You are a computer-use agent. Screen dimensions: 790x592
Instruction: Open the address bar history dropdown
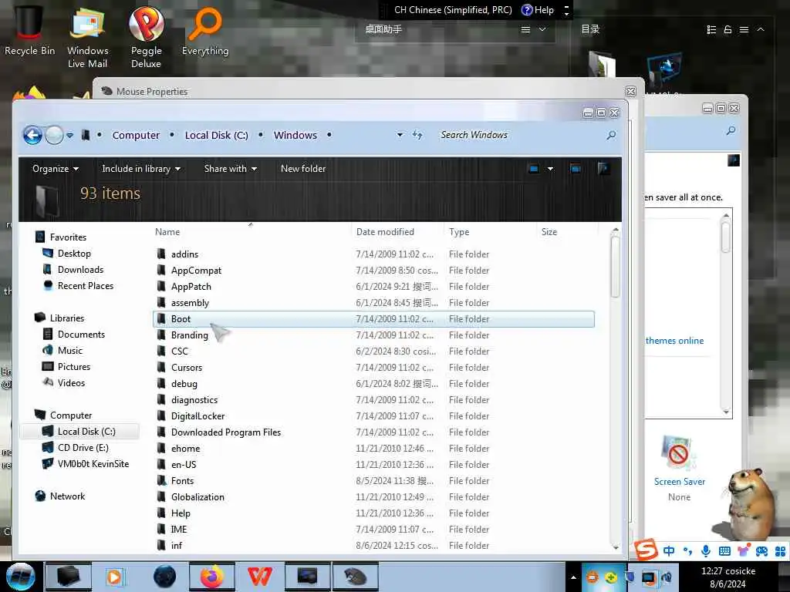tap(400, 135)
